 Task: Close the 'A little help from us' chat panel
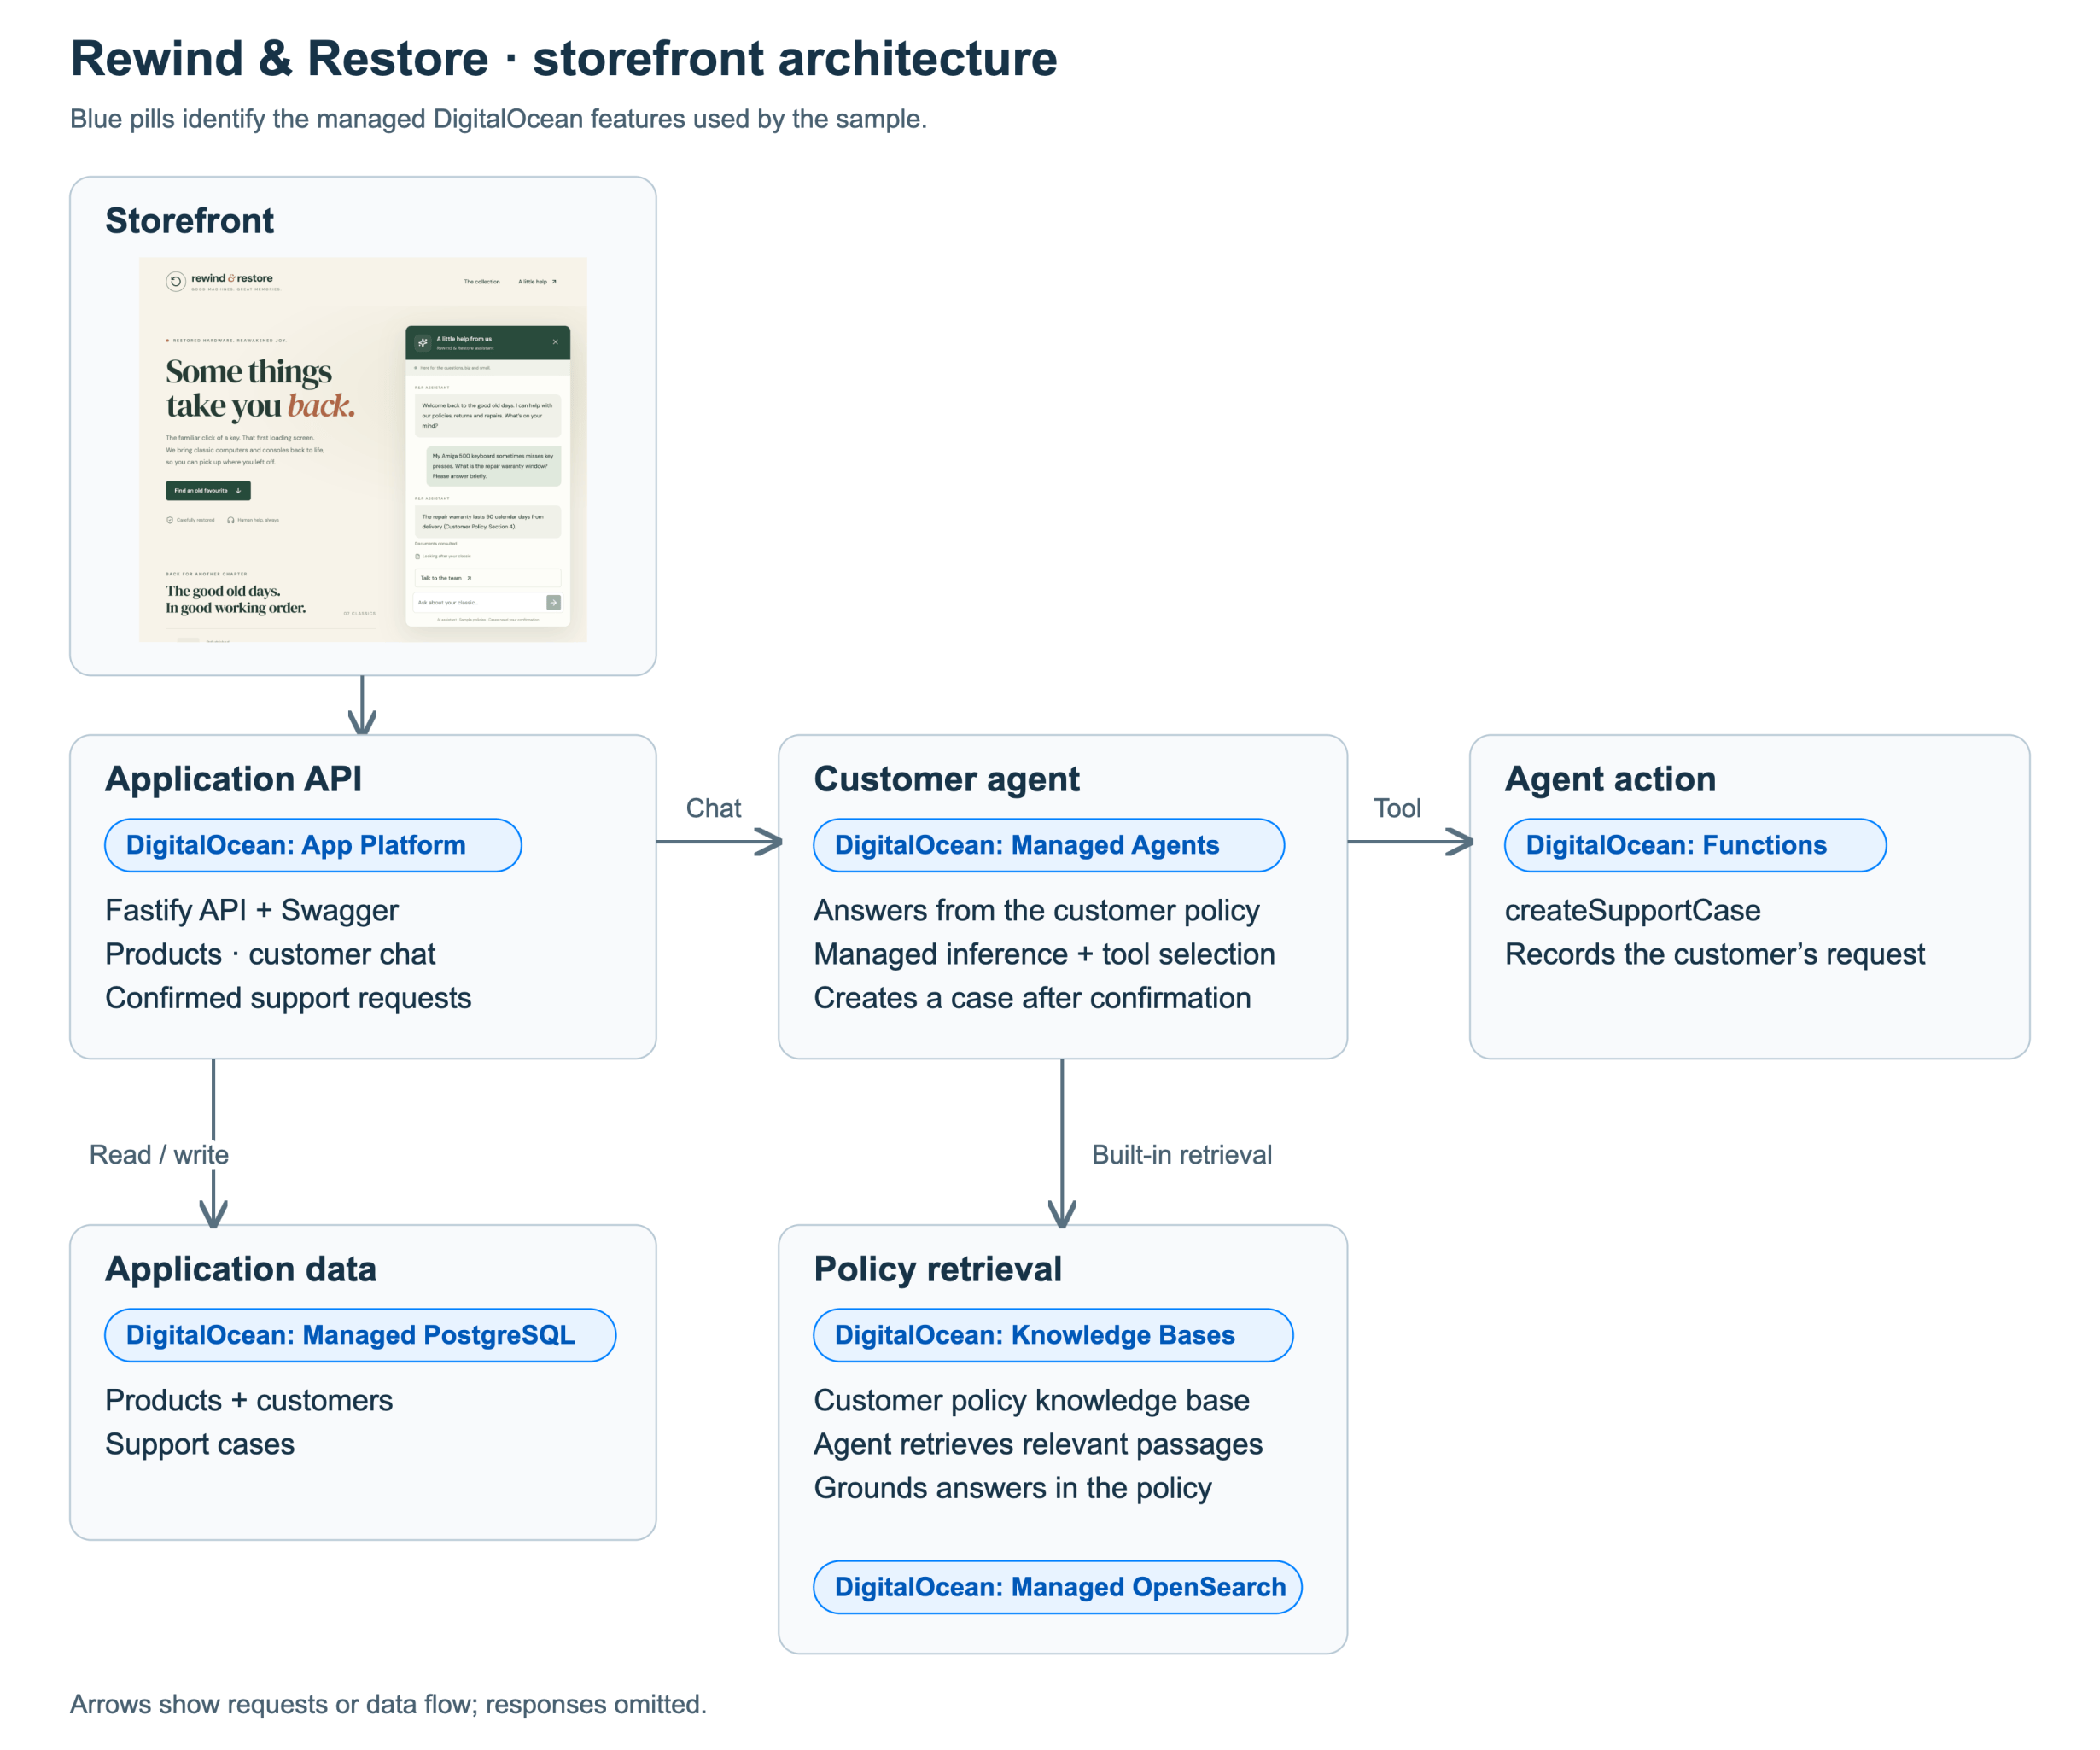point(555,342)
